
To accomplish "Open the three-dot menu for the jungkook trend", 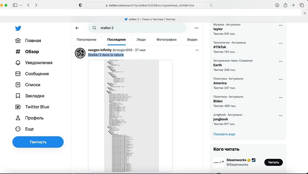I will coord(281,116).
